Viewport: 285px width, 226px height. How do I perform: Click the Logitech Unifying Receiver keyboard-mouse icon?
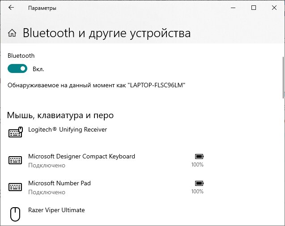(16, 132)
